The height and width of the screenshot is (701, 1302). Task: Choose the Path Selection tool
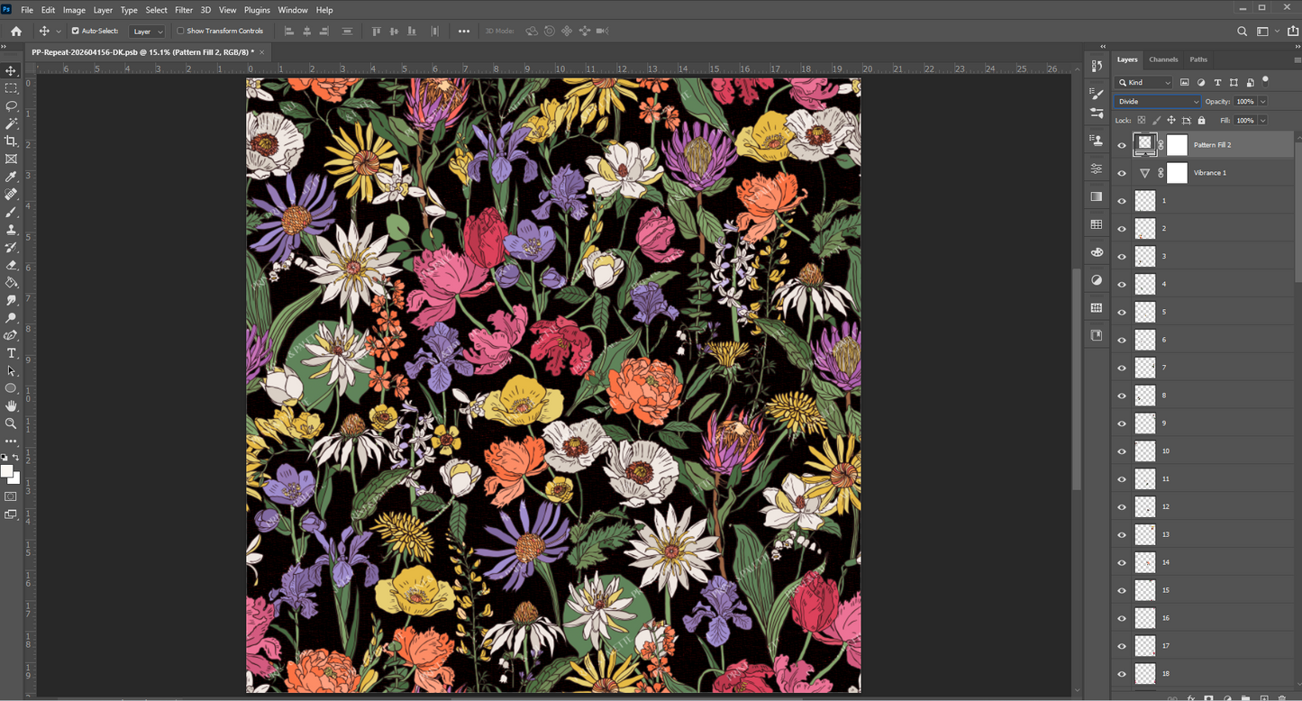(11, 370)
